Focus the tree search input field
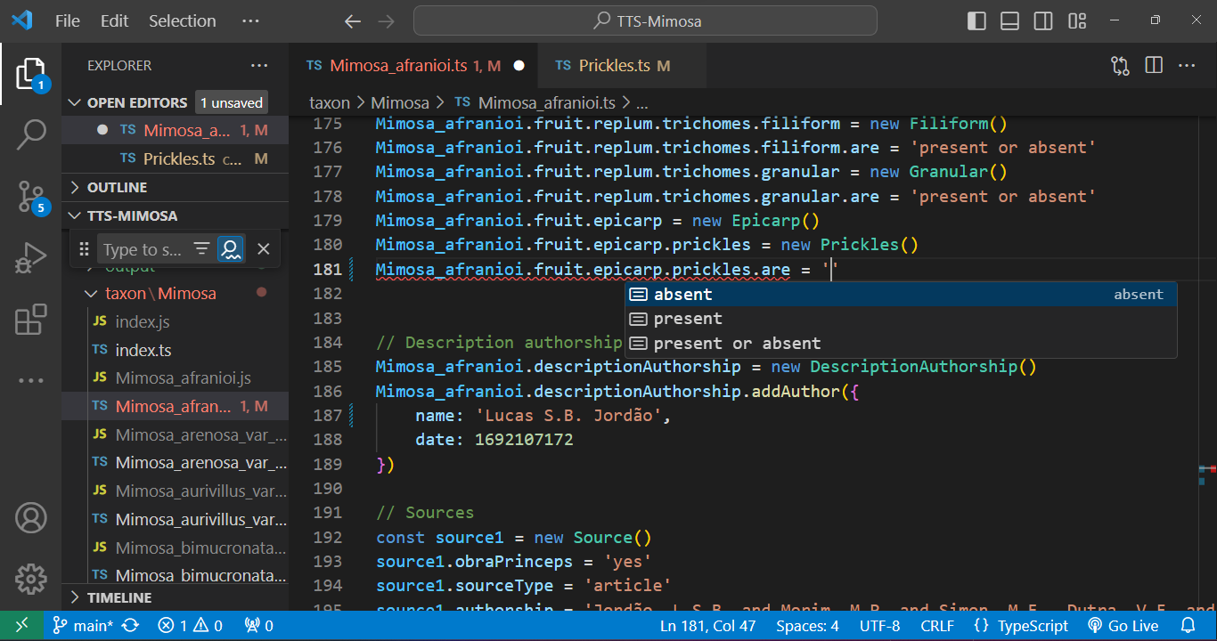This screenshot has width=1217, height=641. coord(143,250)
